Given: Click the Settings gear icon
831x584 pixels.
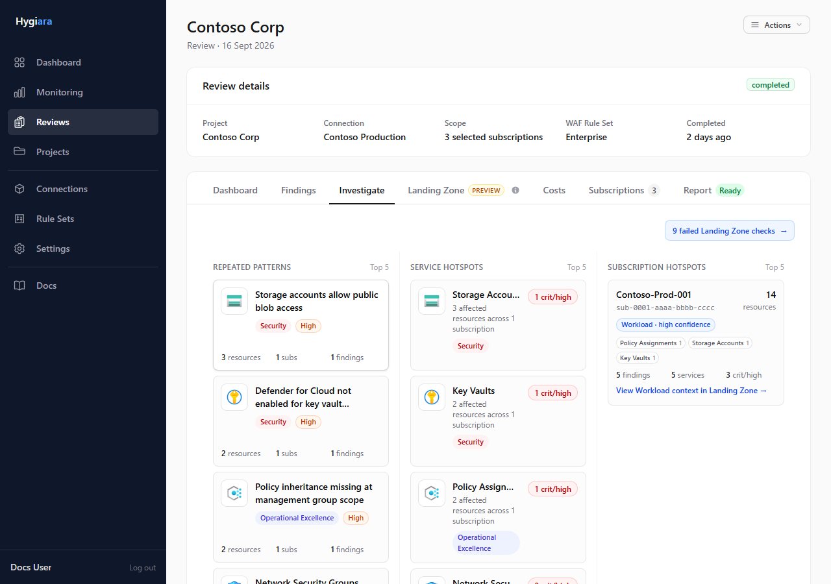Looking at the screenshot, I should pos(19,249).
